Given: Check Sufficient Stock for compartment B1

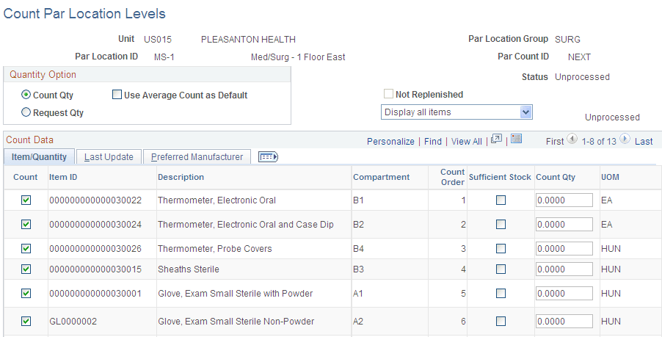Looking at the screenshot, I should pyautogui.click(x=501, y=200).
